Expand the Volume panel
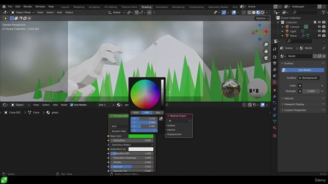The image size is (328, 184). click(289, 98)
